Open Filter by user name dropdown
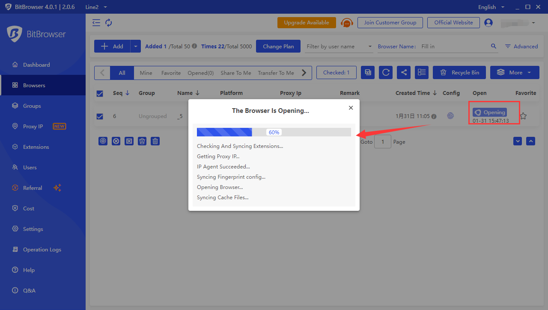 tap(340, 46)
